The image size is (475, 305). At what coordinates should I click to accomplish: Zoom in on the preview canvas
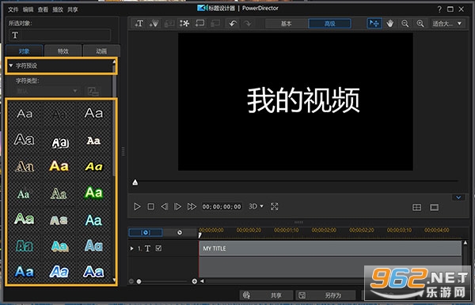(420, 23)
